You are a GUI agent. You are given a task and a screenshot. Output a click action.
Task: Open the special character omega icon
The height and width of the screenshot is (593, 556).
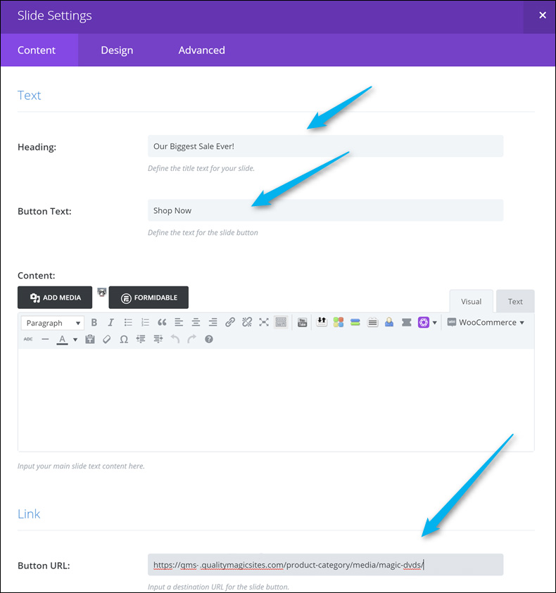tap(124, 339)
